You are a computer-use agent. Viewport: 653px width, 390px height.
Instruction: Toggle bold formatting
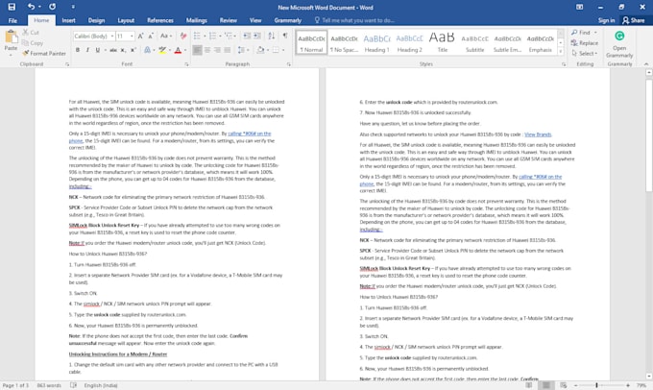tap(78, 50)
